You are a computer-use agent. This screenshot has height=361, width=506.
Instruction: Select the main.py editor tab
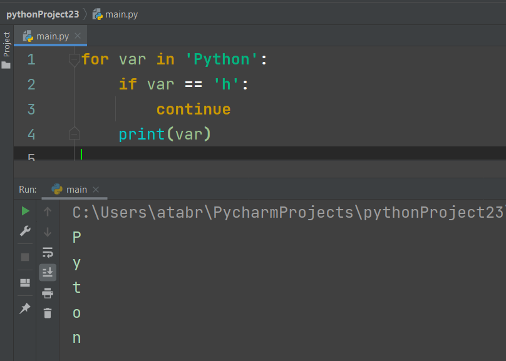(x=52, y=36)
